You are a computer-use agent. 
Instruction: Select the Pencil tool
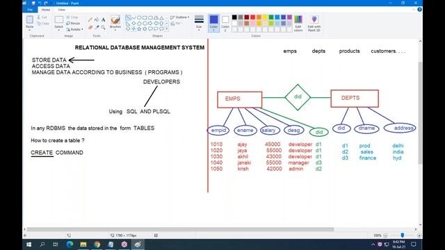[90, 19]
